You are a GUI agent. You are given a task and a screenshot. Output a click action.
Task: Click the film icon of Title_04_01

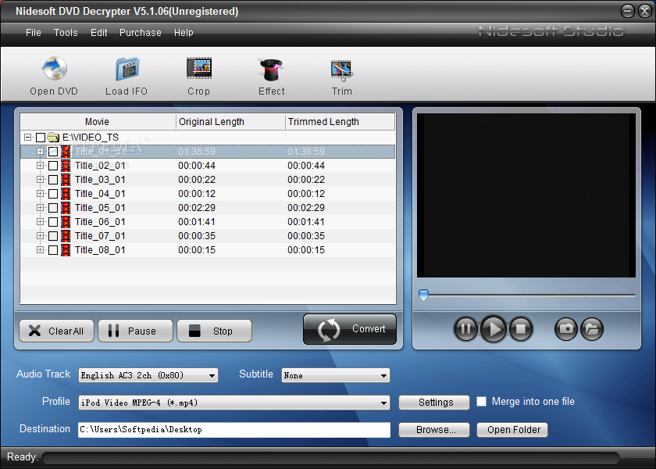click(x=66, y=194)
